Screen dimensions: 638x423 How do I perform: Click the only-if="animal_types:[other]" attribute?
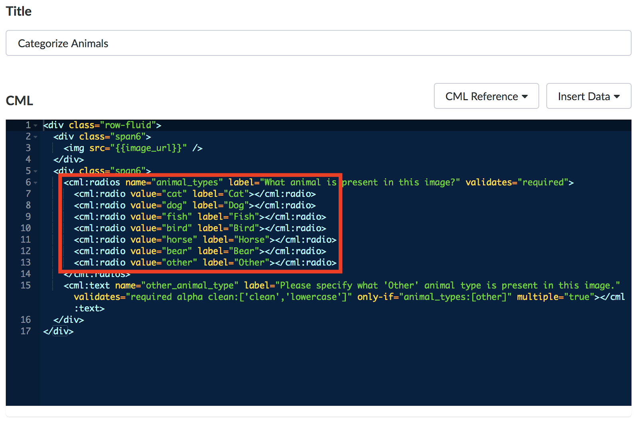pyautogui.click(x=434, y=297)
